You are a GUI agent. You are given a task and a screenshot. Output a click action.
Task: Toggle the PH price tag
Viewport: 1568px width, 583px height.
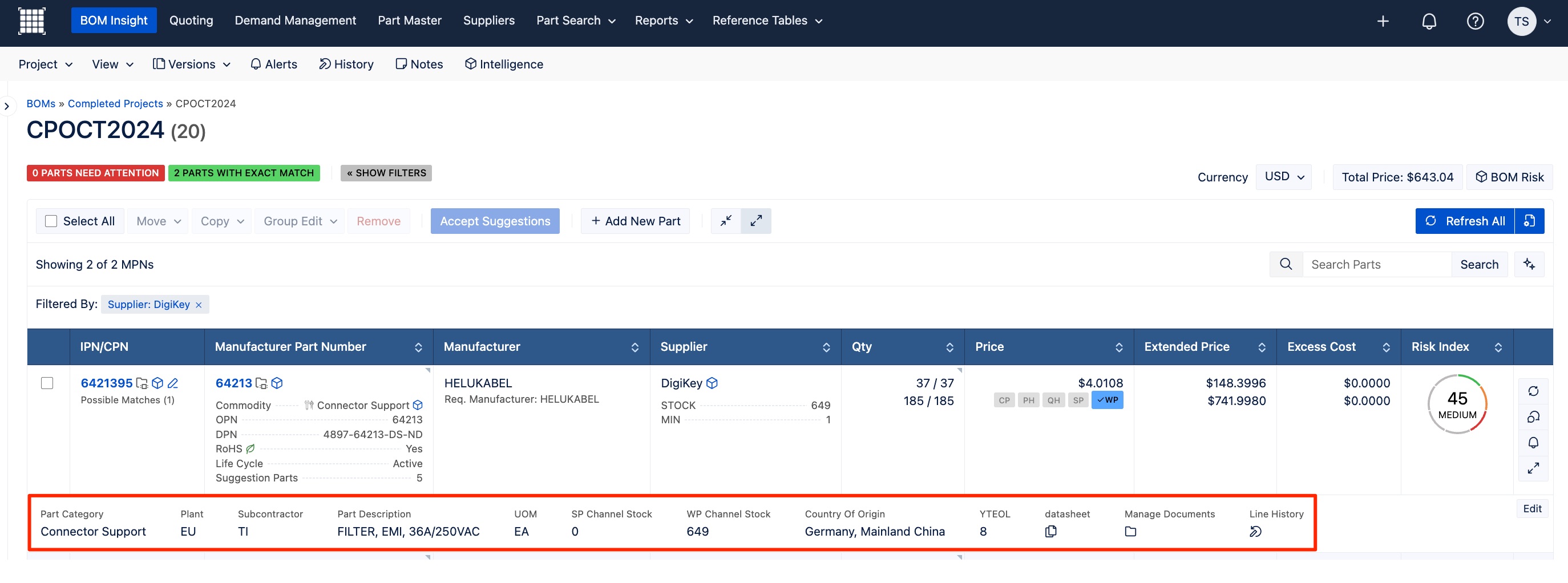pos(1029,400)
